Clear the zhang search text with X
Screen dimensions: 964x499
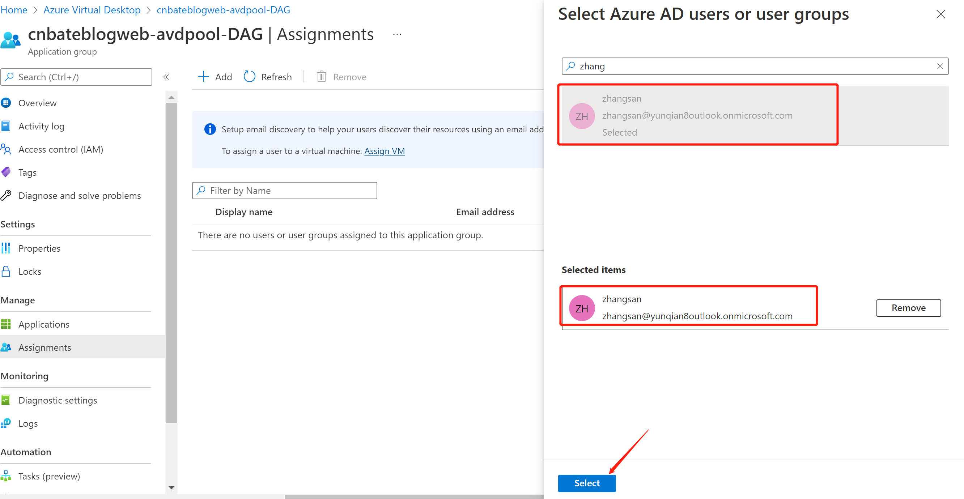[x=940, y=66]
